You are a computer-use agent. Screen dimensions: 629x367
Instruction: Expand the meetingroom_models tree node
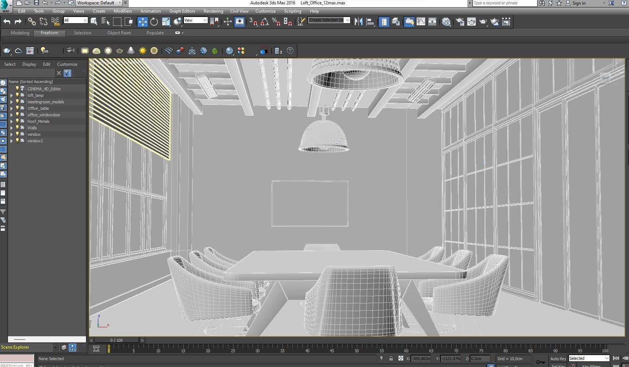11,102
